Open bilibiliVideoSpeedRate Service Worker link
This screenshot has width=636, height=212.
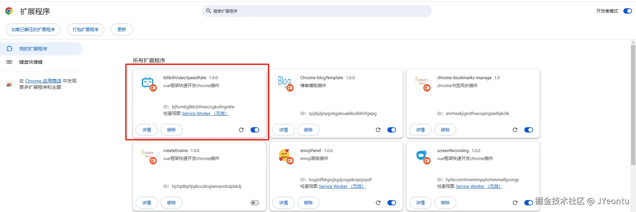tap(205, 113)
